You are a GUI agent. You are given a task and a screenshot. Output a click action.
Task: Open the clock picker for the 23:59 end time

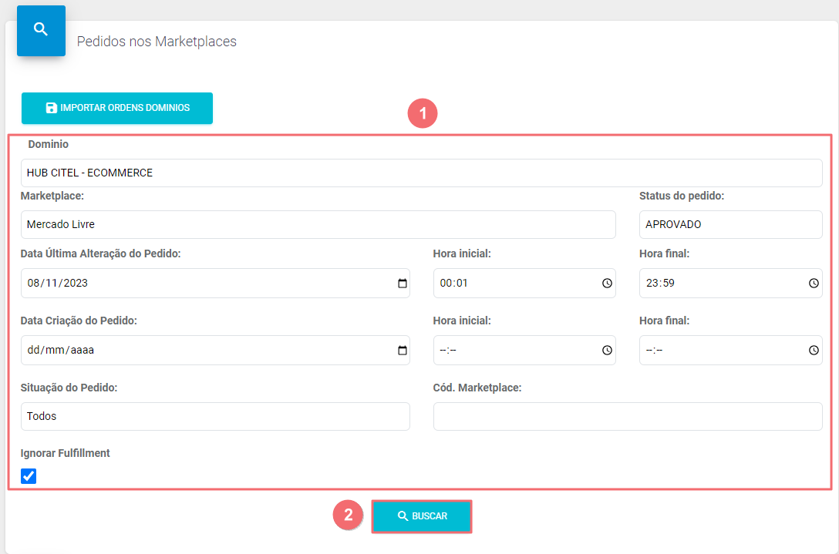[814, 284]
